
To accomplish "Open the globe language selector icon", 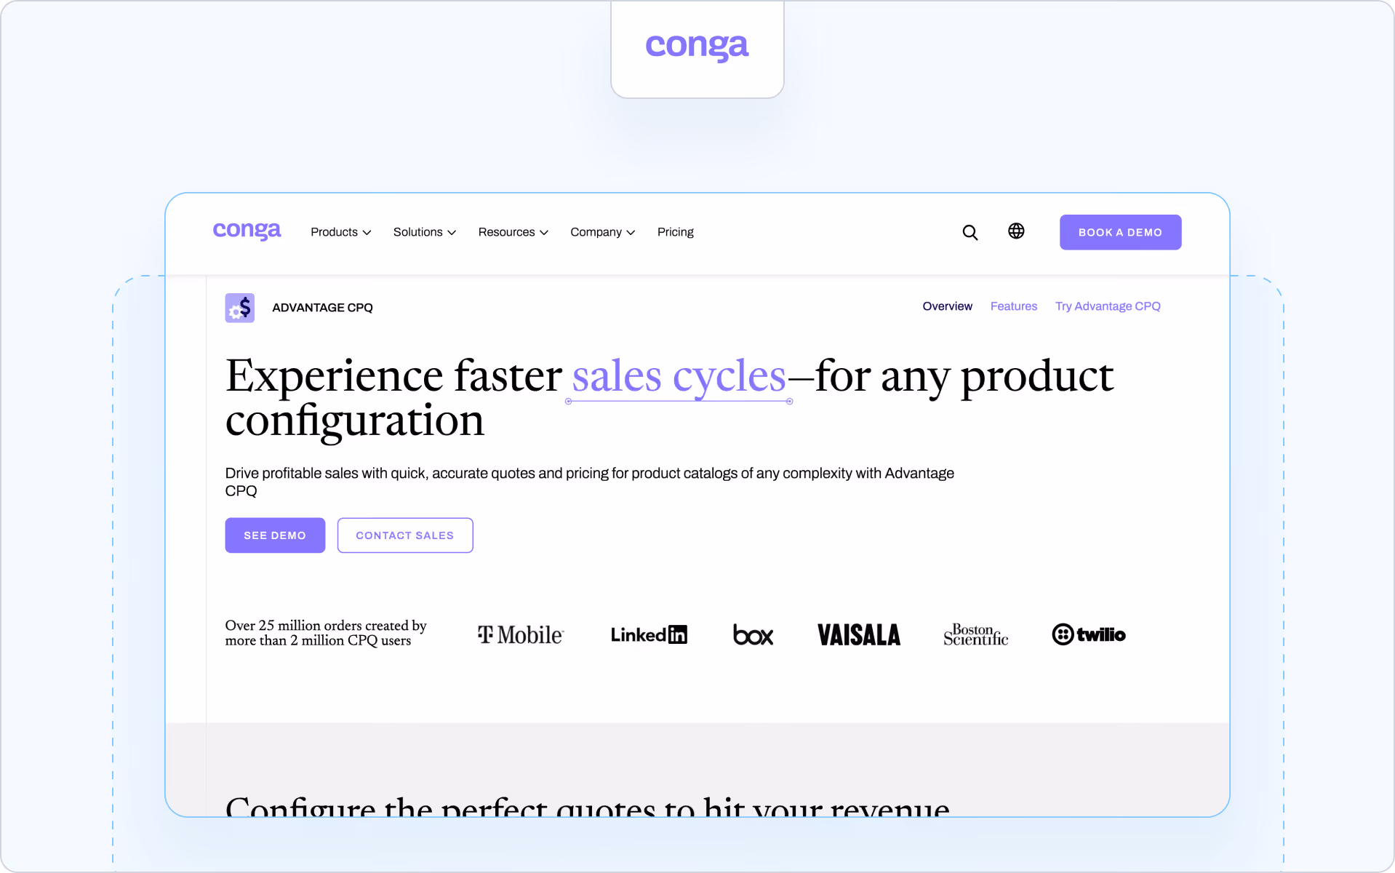I will pyautogui.click(x=1016, y=231).
